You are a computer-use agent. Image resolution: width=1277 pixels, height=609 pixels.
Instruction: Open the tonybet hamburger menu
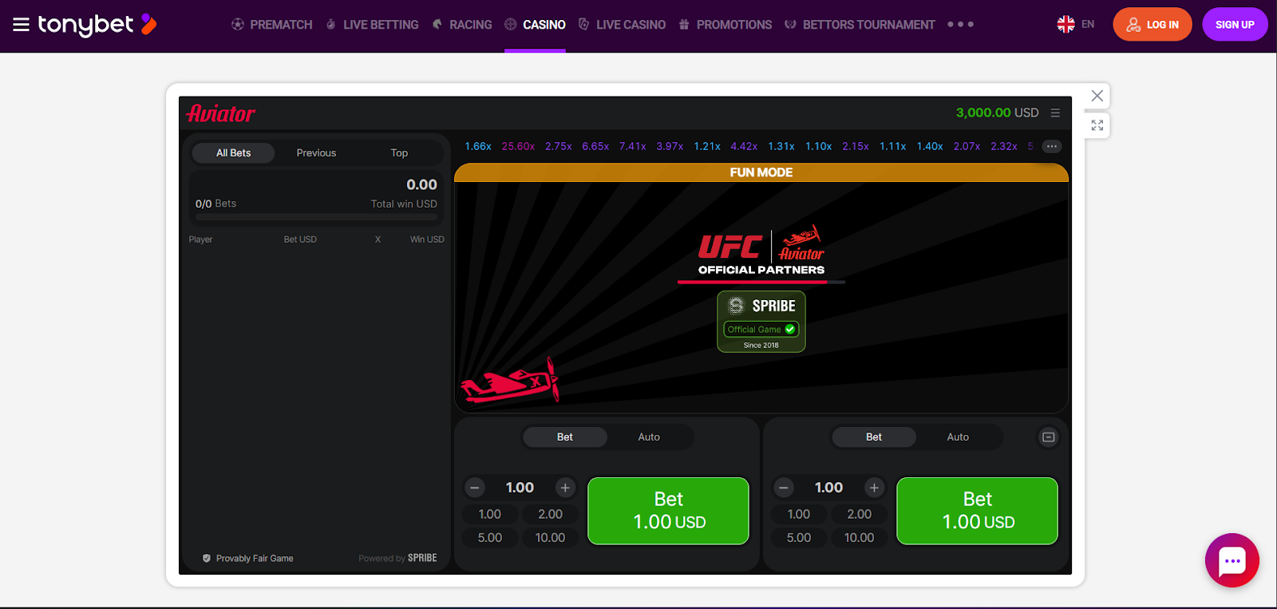pos(22,25)
